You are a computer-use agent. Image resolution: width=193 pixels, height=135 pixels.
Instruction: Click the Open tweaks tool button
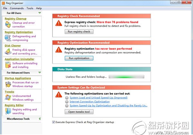(79, 112)
